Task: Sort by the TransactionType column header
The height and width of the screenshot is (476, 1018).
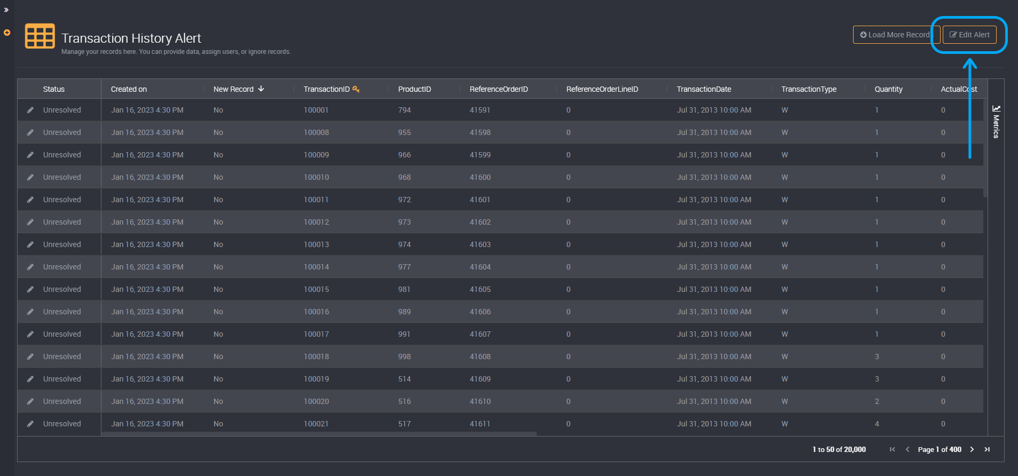Action: click(809, 89)
